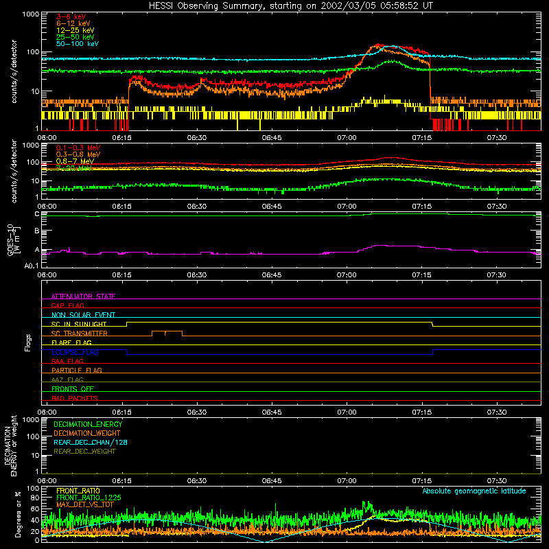Image resolution: width=549 pixels, height=549 pixels.
Task: Click the GAP_FLAG label
Action: pos(67,305)
